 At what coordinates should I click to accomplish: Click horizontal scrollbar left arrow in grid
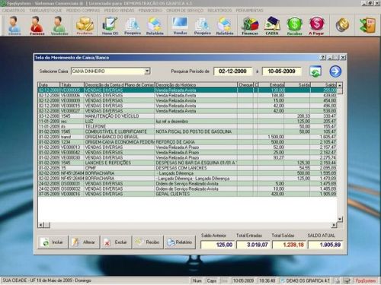41,225
